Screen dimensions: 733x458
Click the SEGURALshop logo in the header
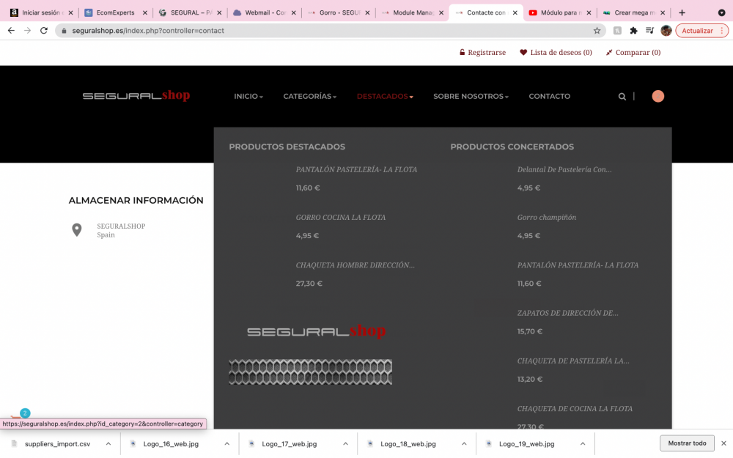click(136, 95)
